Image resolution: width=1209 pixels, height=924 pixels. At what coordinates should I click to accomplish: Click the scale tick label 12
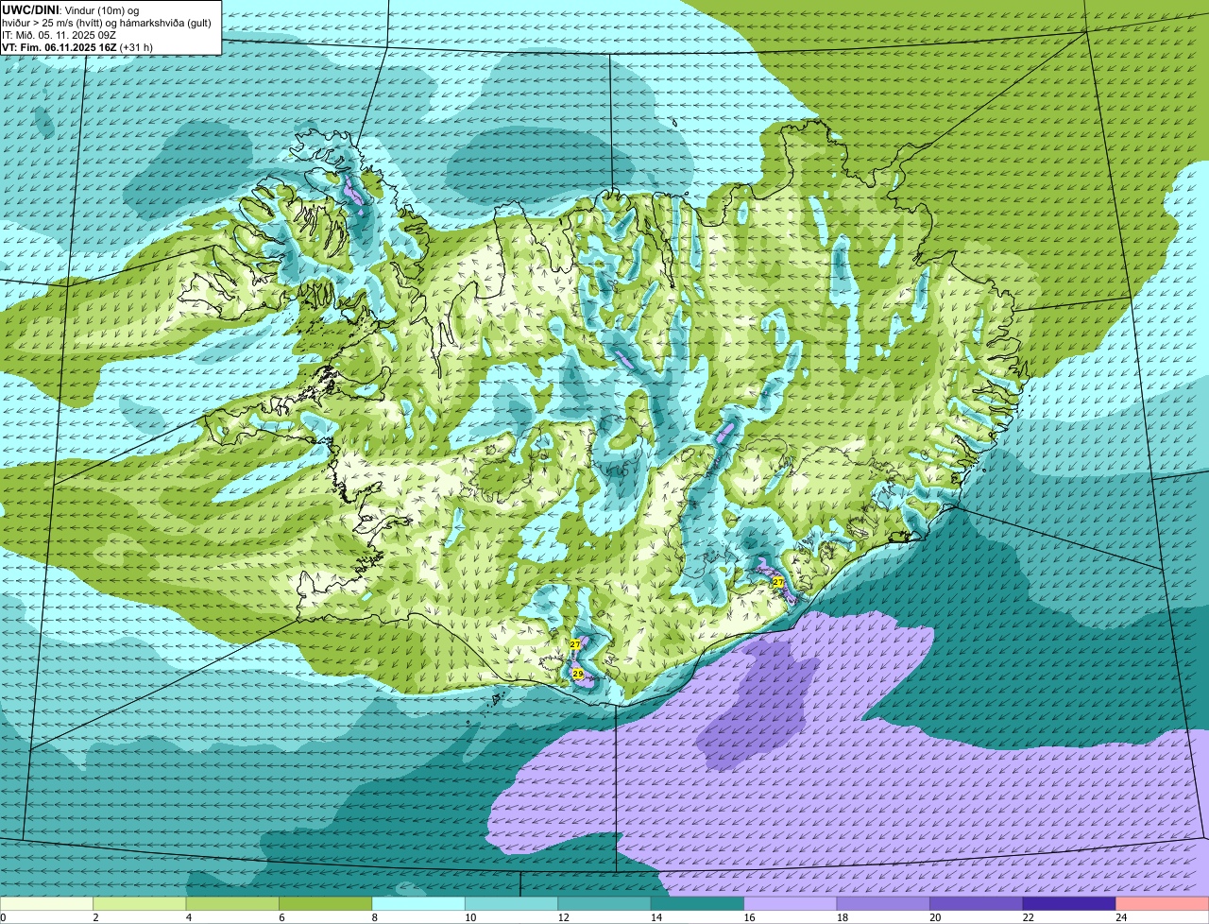563,917
